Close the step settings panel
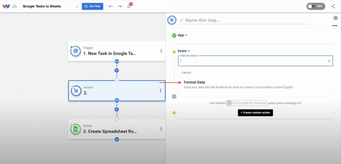Viewport: 341px width, 164px height. click(x=336, y=18)
